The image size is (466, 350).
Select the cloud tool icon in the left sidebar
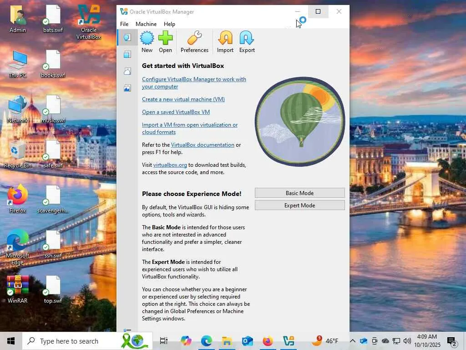[x=127, y=71]
